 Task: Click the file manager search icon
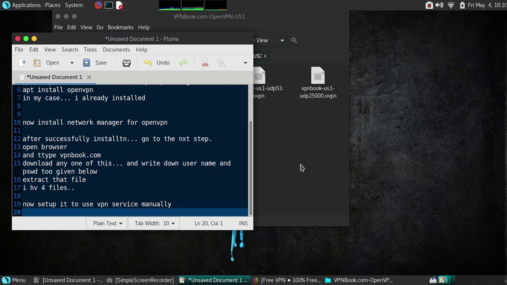tap(294, 40)
